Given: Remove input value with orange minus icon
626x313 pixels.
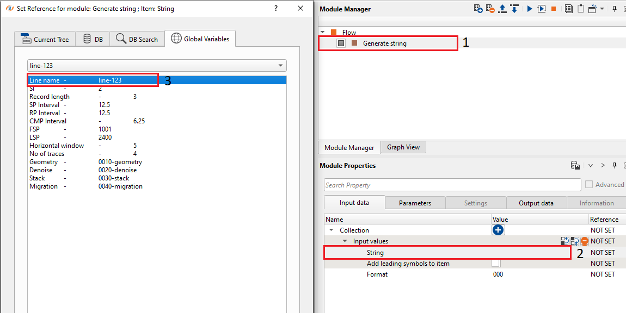Looking at the screenshot, I should 585,241.
